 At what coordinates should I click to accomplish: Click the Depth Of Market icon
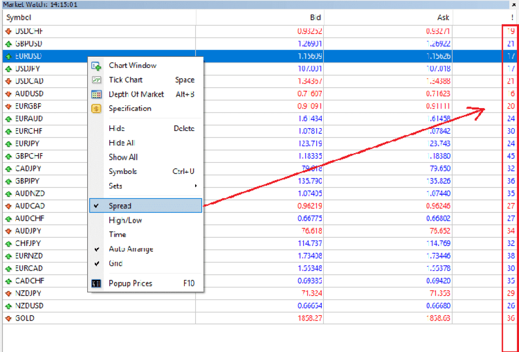[97, 94]
